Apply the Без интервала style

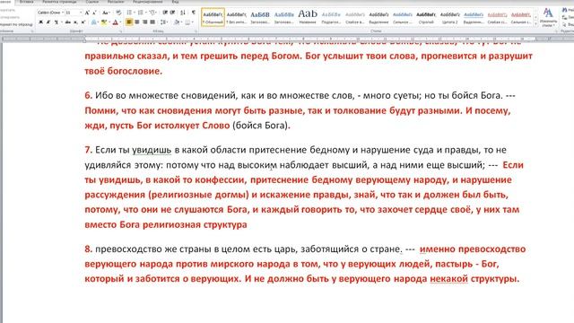point(236,18)
